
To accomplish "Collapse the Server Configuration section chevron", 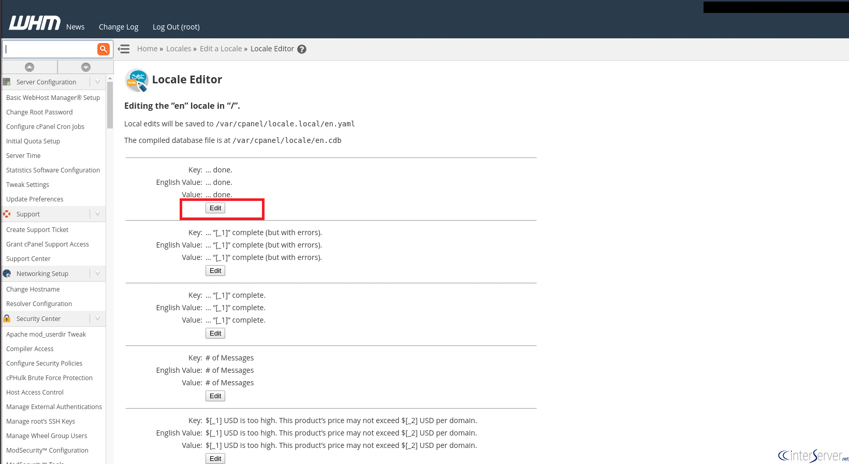I will coord(97,82).
